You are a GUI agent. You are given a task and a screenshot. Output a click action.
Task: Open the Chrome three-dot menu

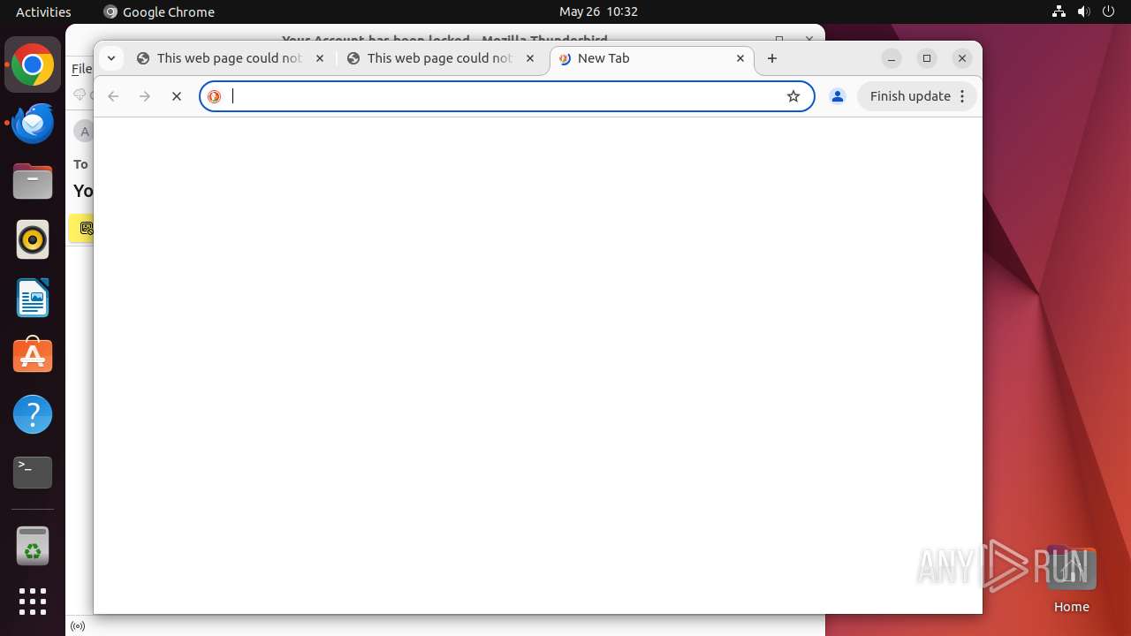pos(963,96)
